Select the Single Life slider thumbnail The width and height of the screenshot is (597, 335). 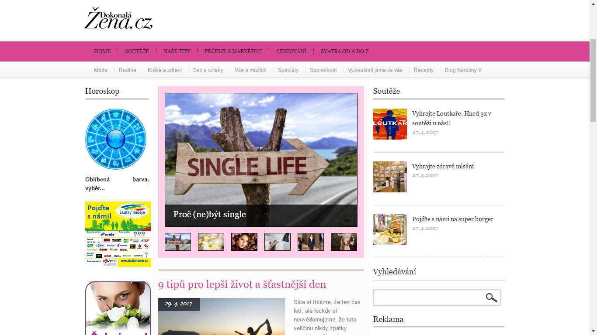tap(178, 242)
